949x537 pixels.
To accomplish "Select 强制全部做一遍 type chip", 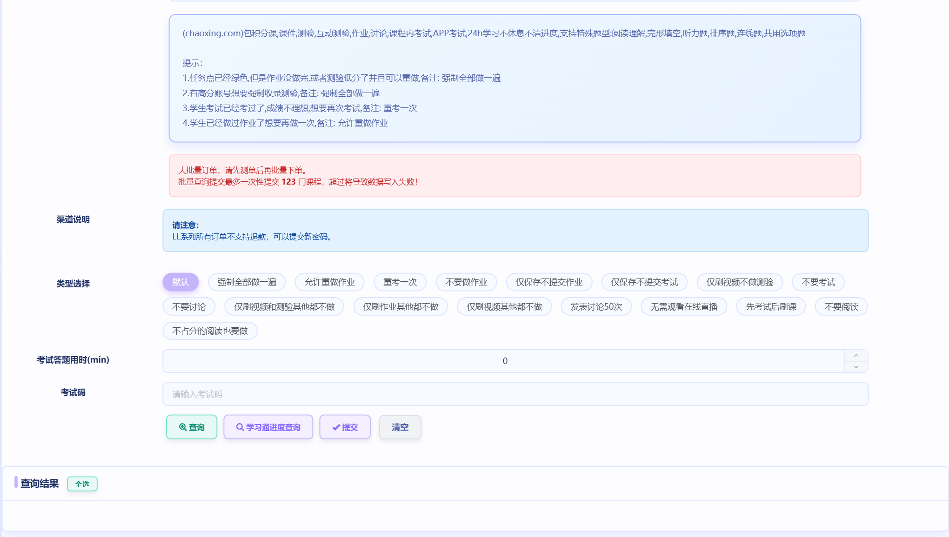I will coord(246,282).
